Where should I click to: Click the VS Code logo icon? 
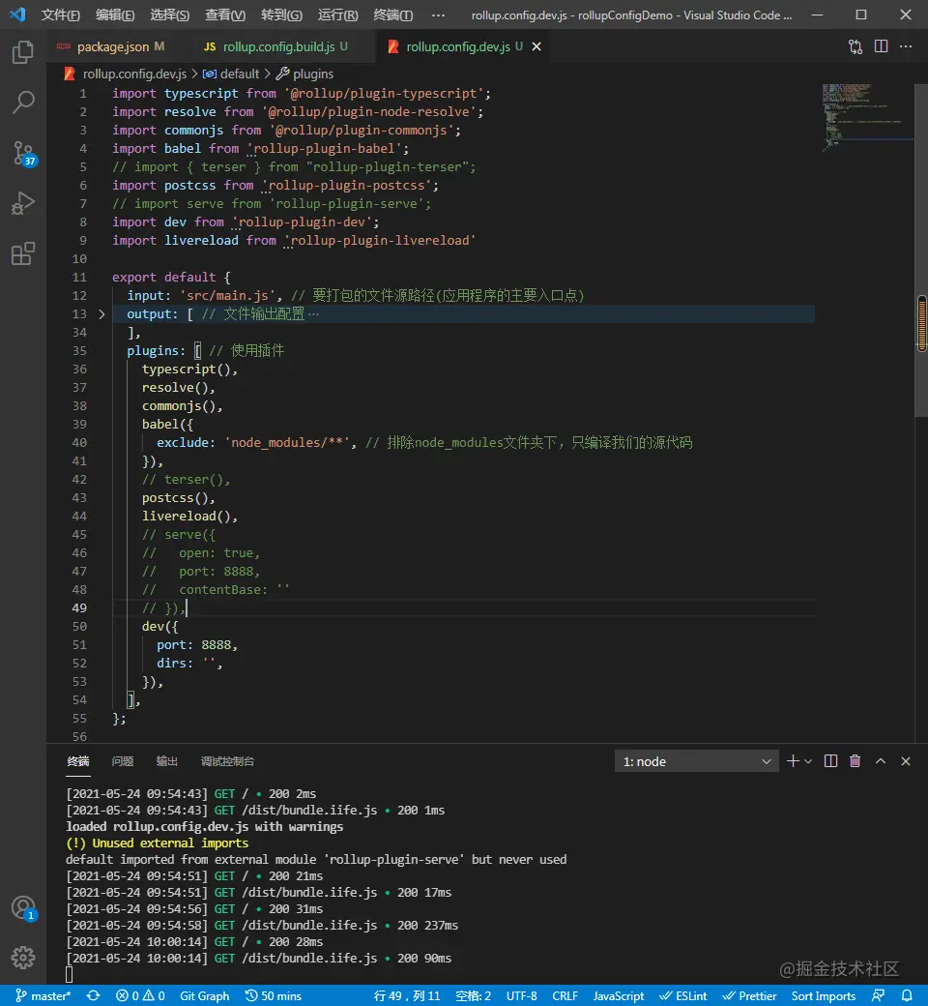pos(18,15)
